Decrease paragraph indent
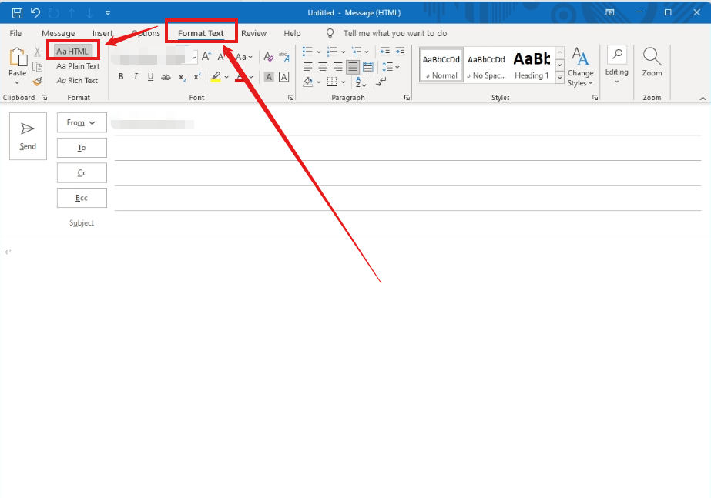The image size is (711, 498). [x=385, y=52]
